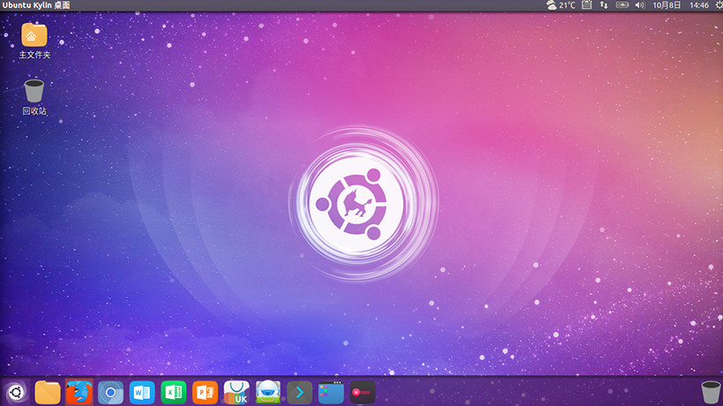Open the trash at the dock's right end
This screenshot has height=406, width=723.
[x=710, y=392]
